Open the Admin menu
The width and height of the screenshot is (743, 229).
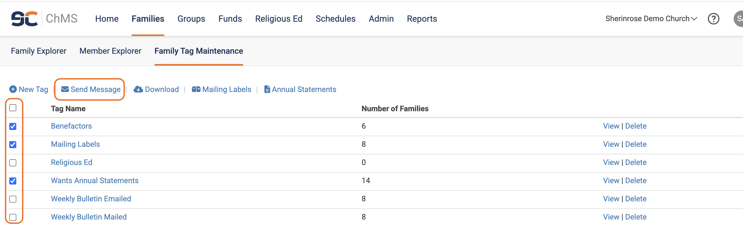pos(381,19)
